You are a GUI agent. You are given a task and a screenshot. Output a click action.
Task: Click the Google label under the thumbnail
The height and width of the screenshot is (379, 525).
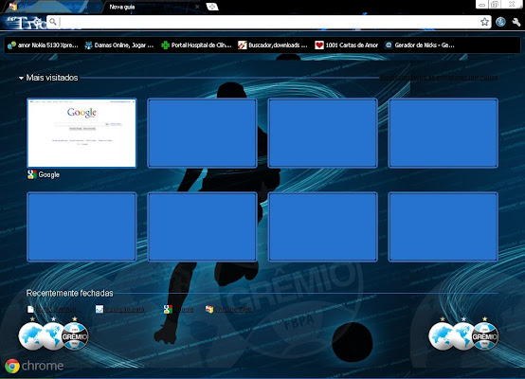[49, 174]
